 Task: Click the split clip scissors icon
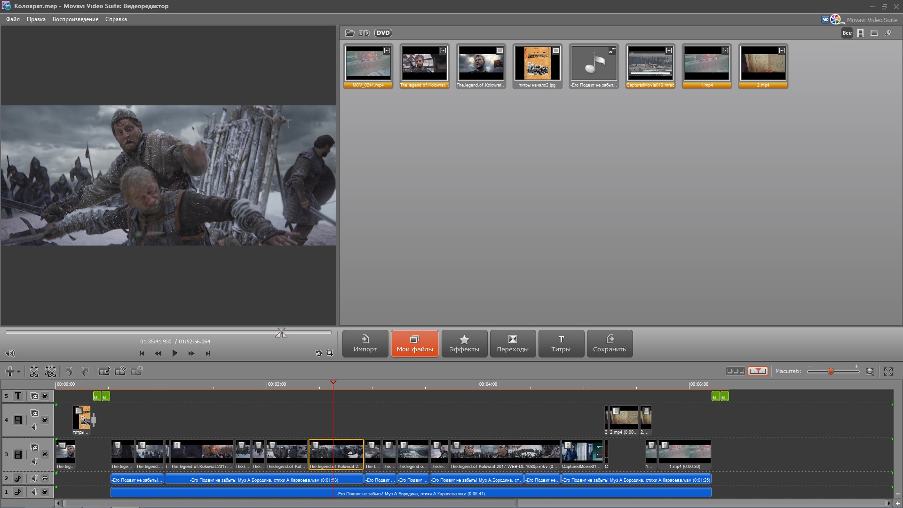(34, 372)
